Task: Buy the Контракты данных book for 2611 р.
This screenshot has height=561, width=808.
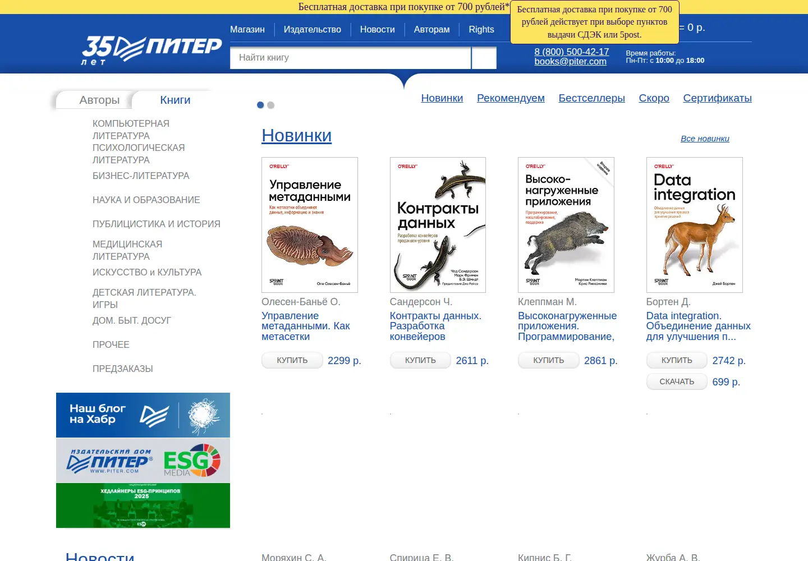Action: click(x=420, y=360)
